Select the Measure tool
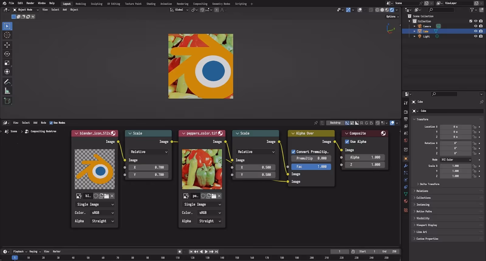486x261 pixels. (7, 91)
